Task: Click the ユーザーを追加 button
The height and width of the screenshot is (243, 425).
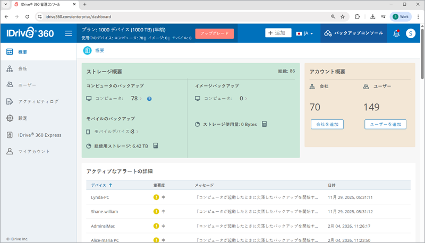Action: tap(385, 125)
